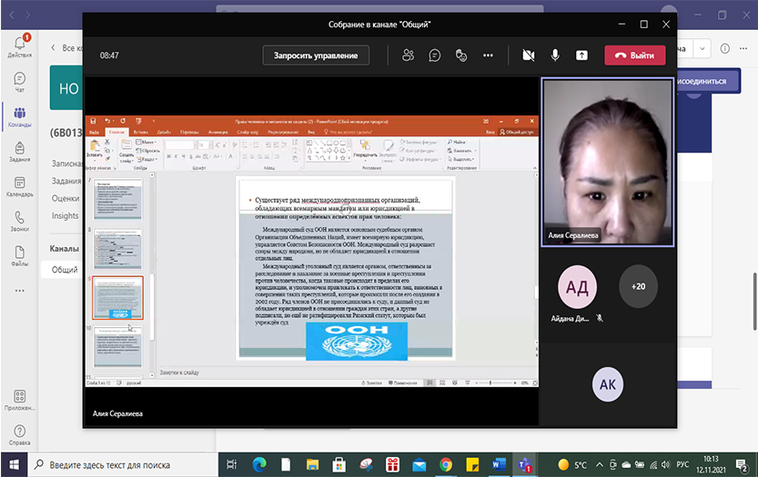Open Calls in the Teams sidebar

(x=19, y=221)
